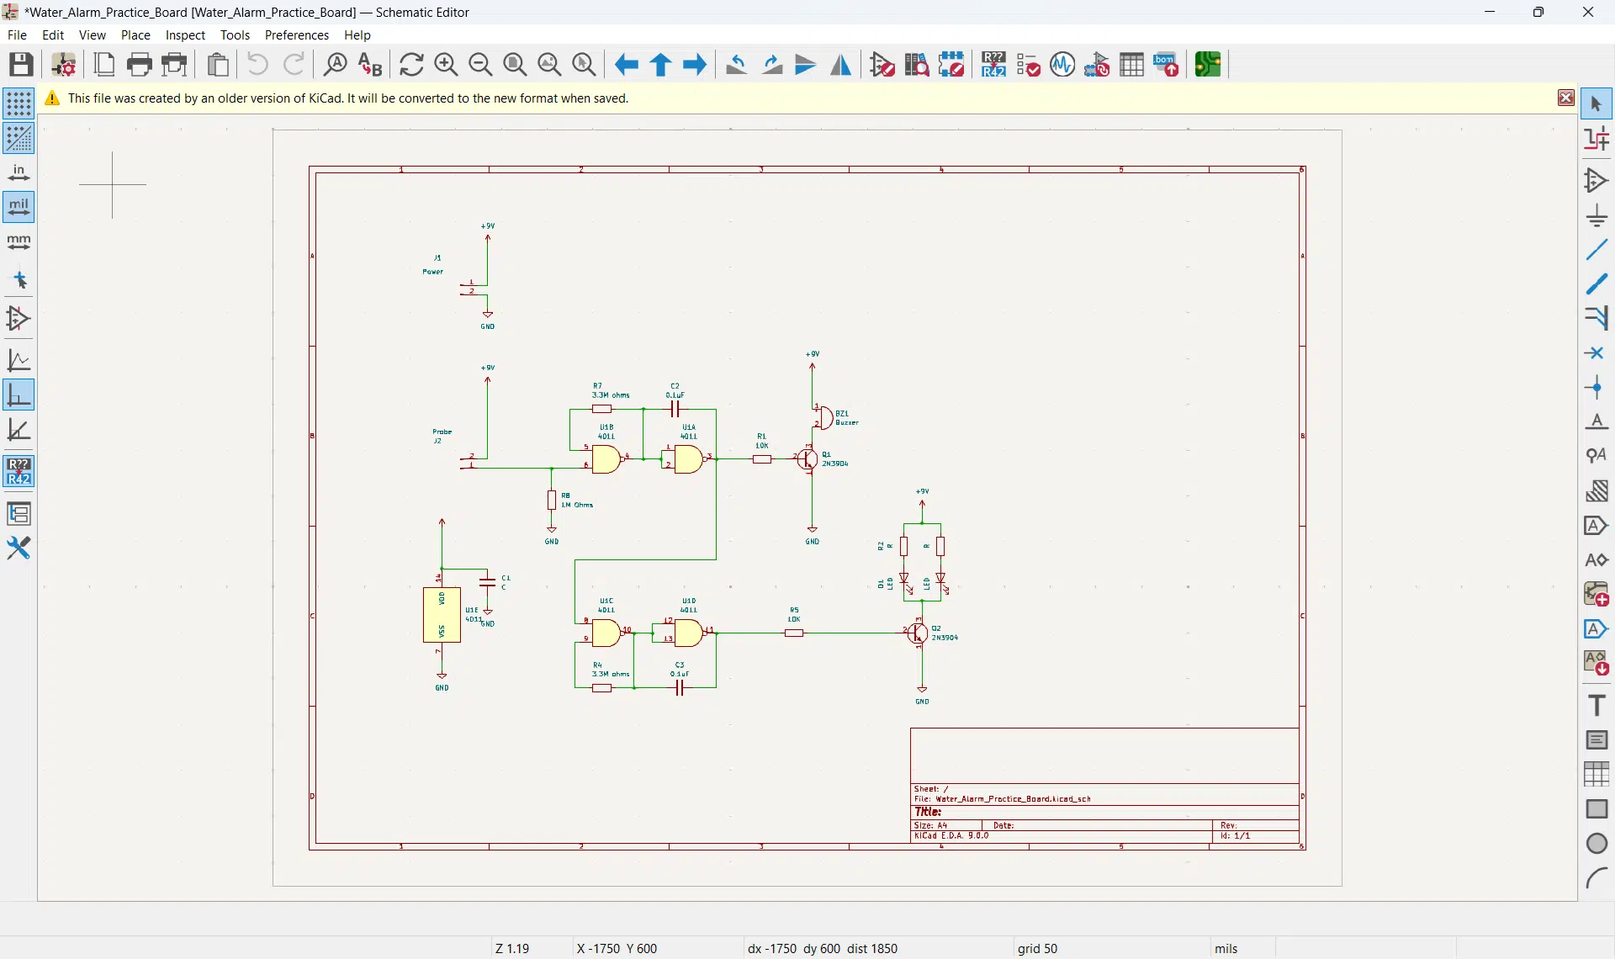1615x959 pixels.
Task: Mirror selection horizontally icon
Action: [841, 65]
